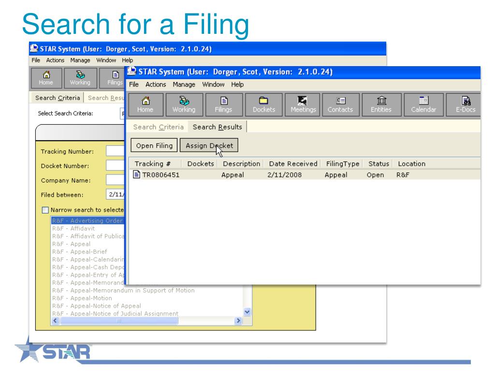Click the filing list scroll down arrow
495x371 pixels.
tap(247, 312)
